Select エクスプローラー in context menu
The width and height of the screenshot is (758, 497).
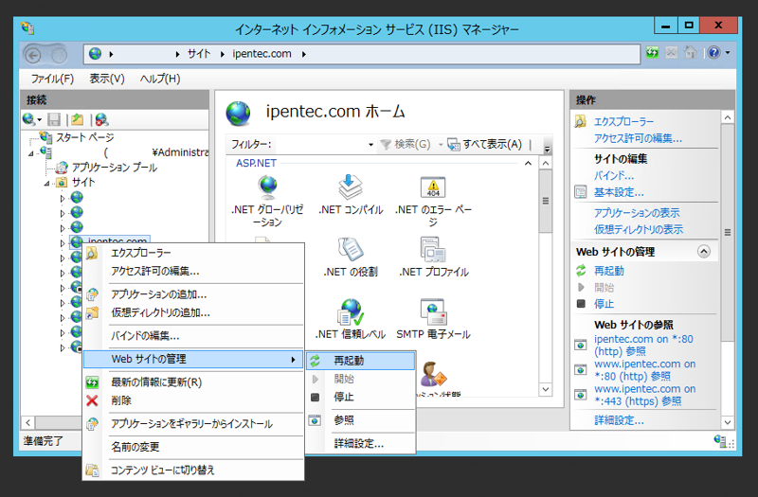coord(193,253)
